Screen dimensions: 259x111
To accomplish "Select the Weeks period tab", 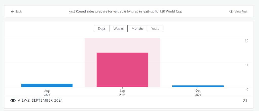I will click(118, 29).
